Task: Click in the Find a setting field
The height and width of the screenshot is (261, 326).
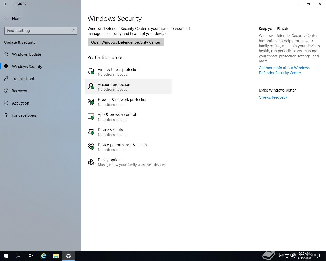Action: point(41,31)
